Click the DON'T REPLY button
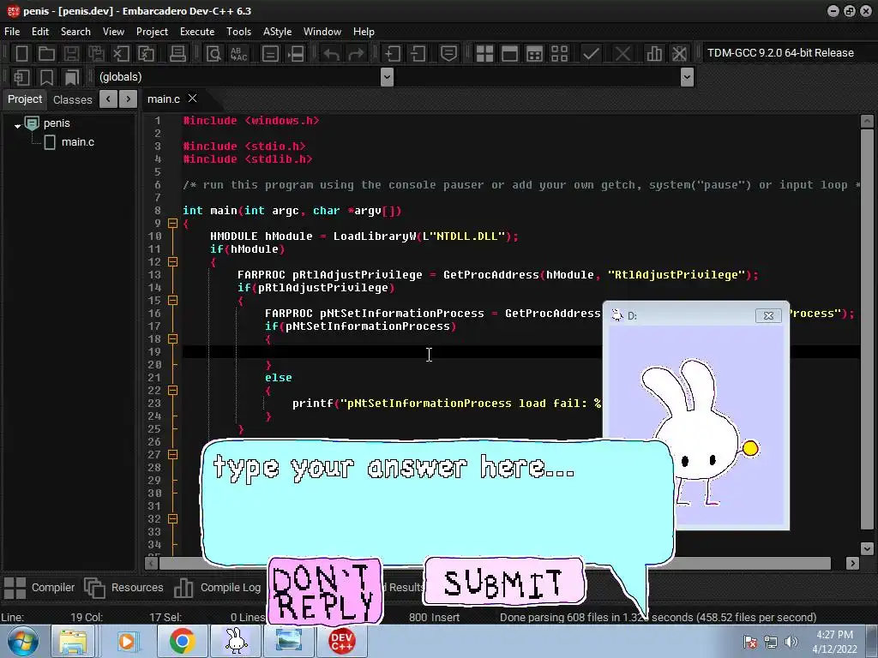 coord(325,591)
